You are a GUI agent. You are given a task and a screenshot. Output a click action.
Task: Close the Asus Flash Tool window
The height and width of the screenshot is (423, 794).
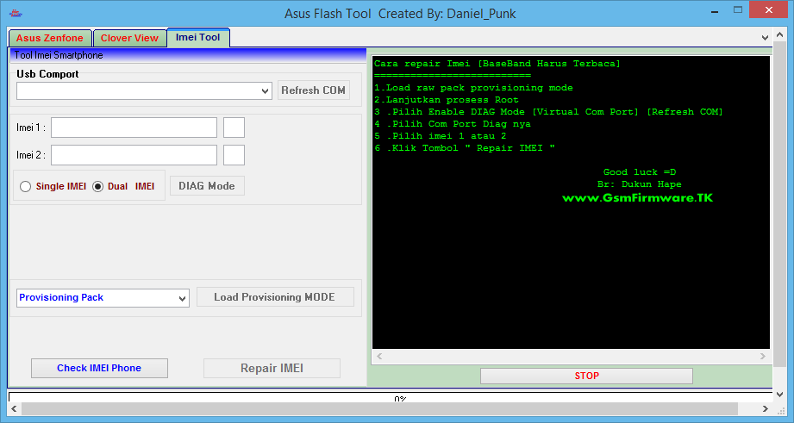click(769, 10)
